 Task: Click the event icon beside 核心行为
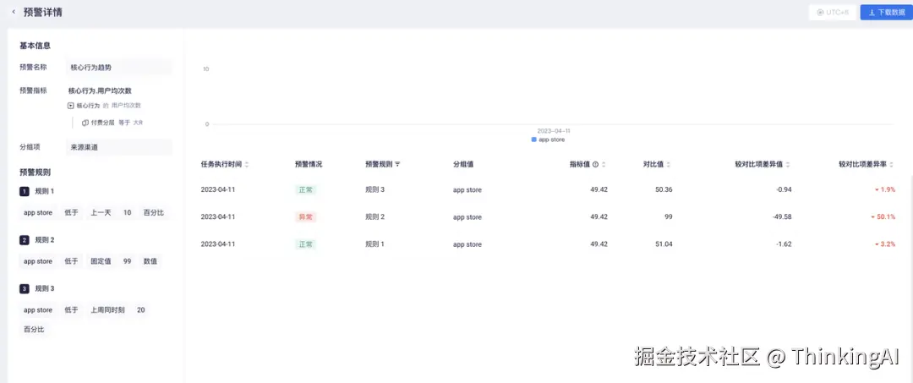pos(71,106)
